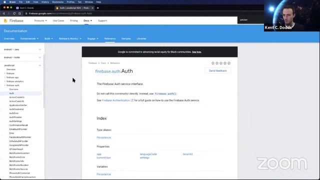Viewport: 320px width, 180px height.
Task: Select ConfirmationResult in the sidebar
Action: pyautogui.click(x=18, y=125)
